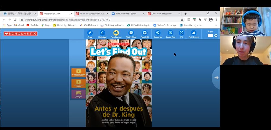Play the first orange video thumbnail
The height and width of the screenshot is (130, 271).
(x=79, y=72)
